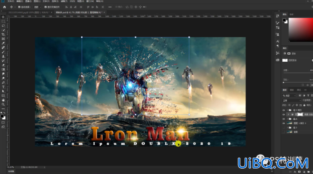Hide the third layer group's eye icon

284,119
